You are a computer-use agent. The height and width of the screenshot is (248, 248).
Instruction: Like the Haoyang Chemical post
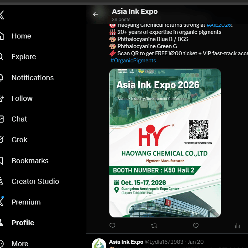196,226
